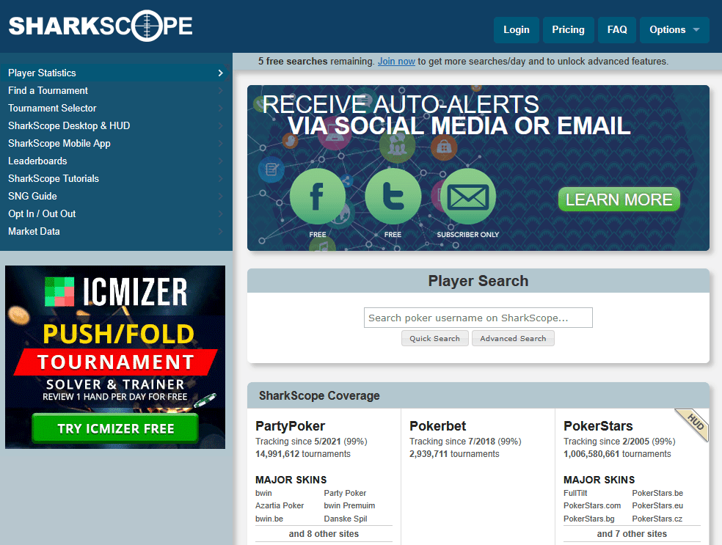Open the Pokerbet coverage heading

pyautogui.click(x=437, y=426)
